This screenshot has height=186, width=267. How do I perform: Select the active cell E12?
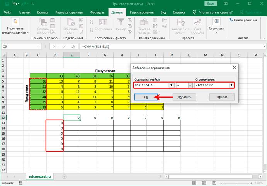click(x=72, y=118)
